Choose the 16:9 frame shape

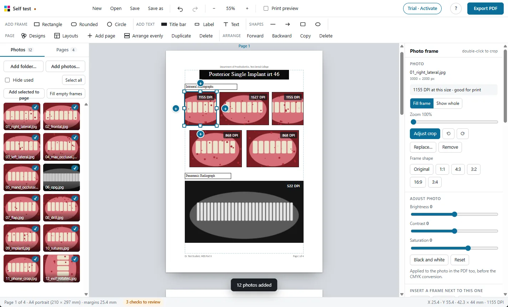pos(418,182)
